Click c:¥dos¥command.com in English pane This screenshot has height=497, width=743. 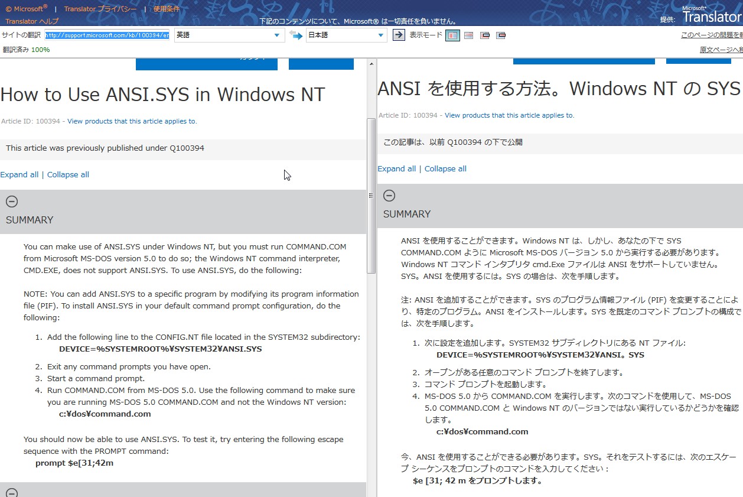[x=105, y=414]
